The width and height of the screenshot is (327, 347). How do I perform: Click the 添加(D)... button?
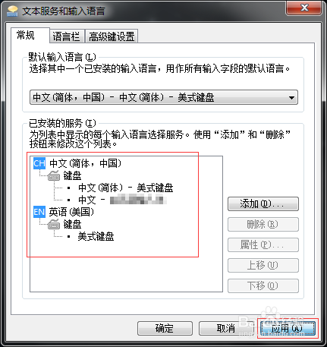263,203
